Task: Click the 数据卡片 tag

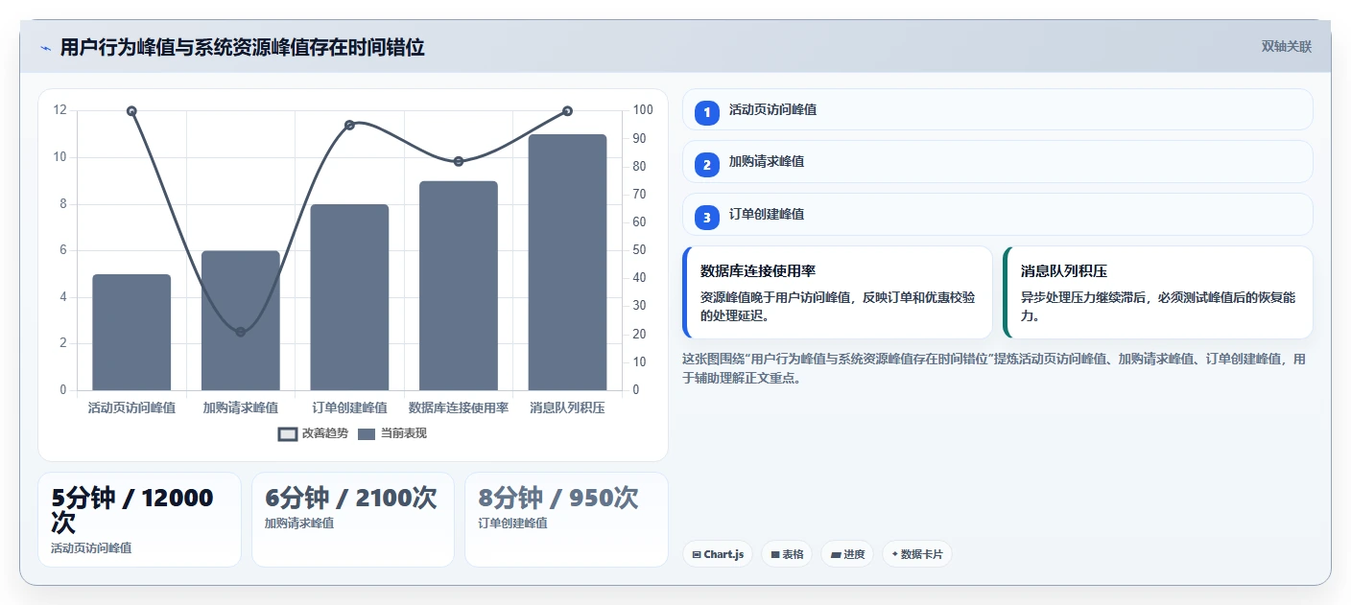Action: (917, 554)
